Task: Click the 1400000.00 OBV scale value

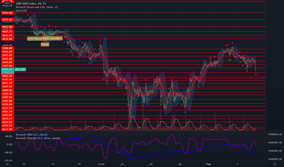Action: pos(275,159)
